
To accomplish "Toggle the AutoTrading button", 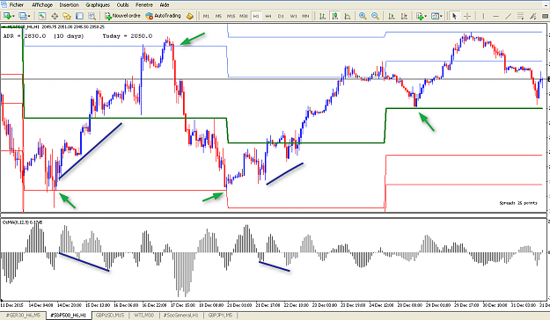I will (x=164, y=16).
